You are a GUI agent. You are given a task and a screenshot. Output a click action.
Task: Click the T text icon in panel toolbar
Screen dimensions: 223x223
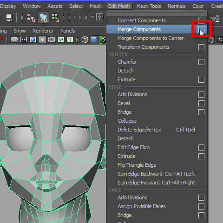(70, 39)
